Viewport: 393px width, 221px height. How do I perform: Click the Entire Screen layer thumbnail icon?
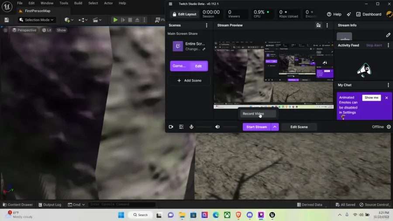178,46
